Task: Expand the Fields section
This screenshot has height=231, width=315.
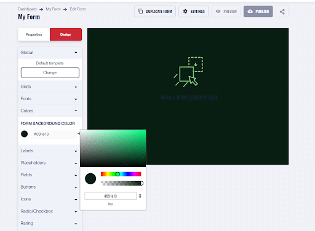Action: [50, 175]
